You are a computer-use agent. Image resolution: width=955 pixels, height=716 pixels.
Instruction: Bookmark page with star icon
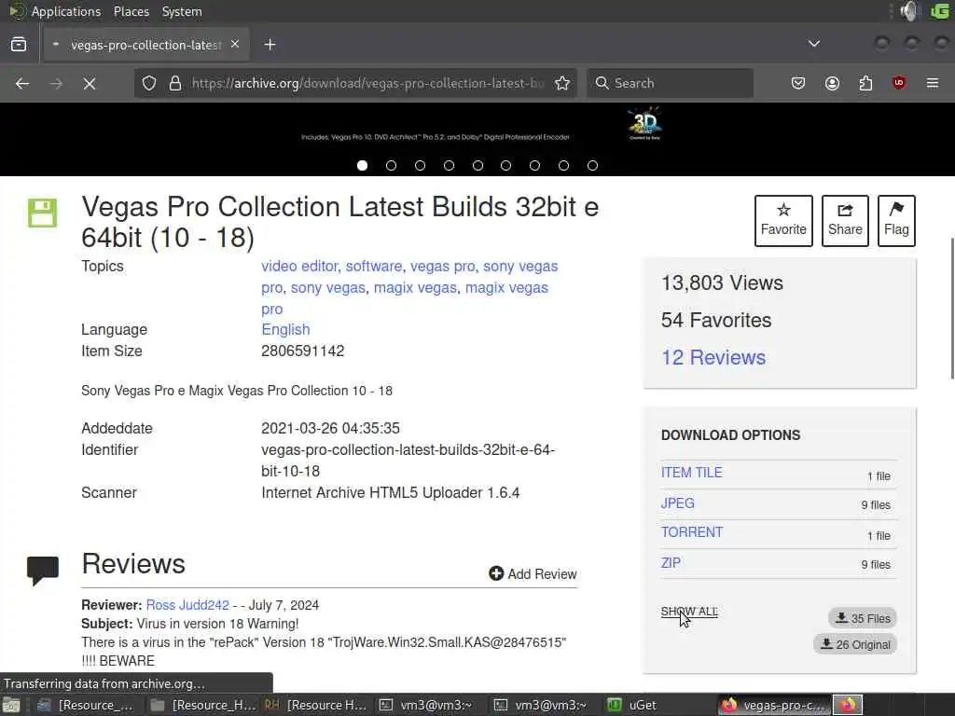[x=562, y=83]
